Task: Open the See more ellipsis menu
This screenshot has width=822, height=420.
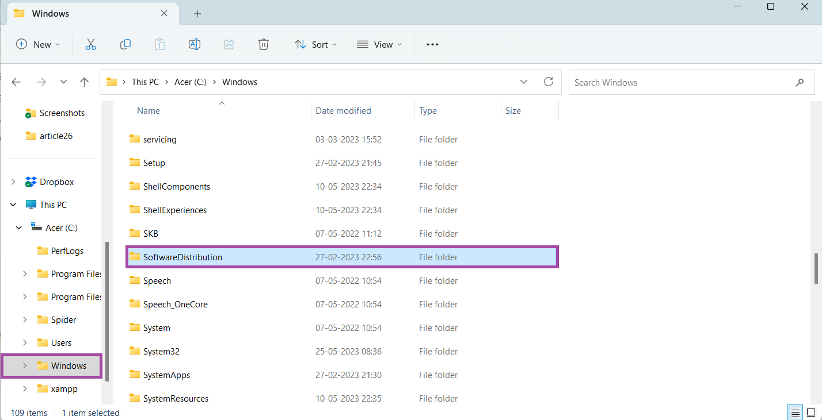Action: [x=432, y=44]
